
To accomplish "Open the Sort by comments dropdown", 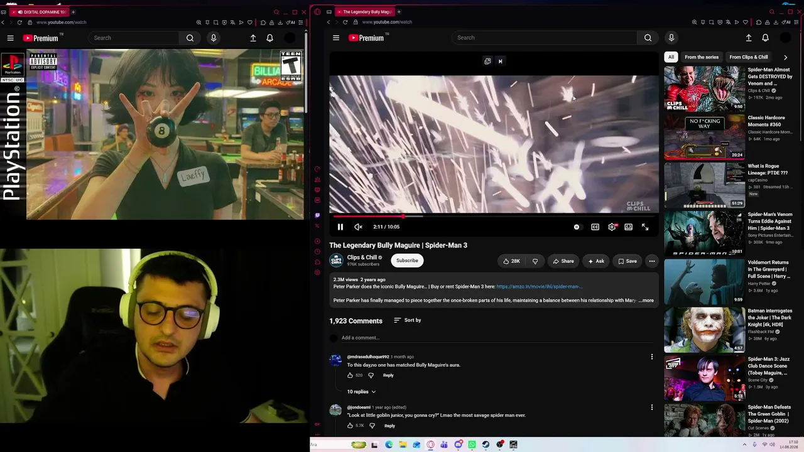I will click(408, 320).
